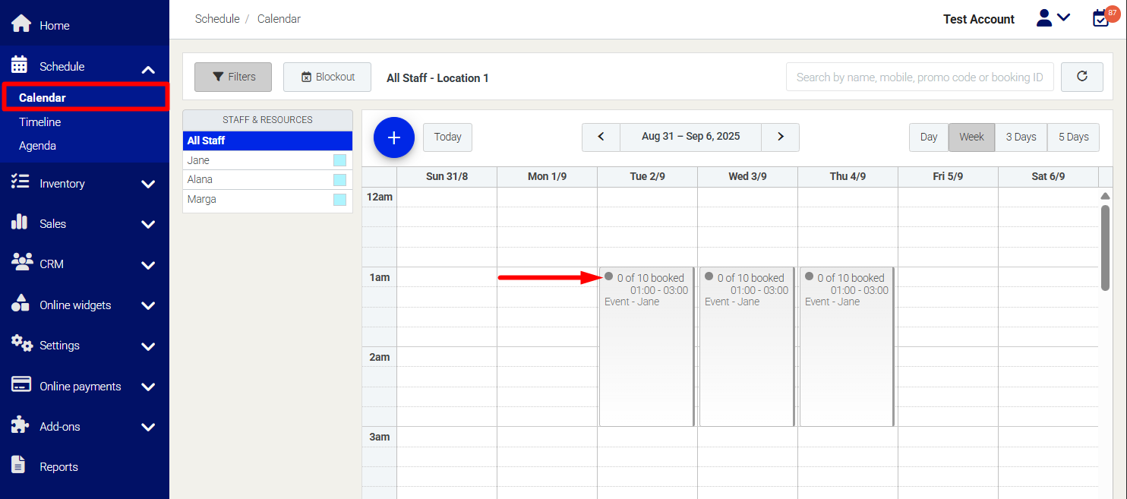This screenshot has height=499, width=1127.
Task: Click the Blockout button
Action: click(327, 77)
